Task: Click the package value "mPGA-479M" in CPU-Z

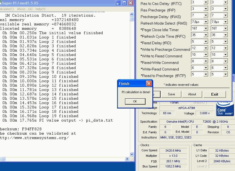Action: (187, 108)
